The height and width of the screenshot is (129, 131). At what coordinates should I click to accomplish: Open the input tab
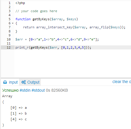(10, 82)
